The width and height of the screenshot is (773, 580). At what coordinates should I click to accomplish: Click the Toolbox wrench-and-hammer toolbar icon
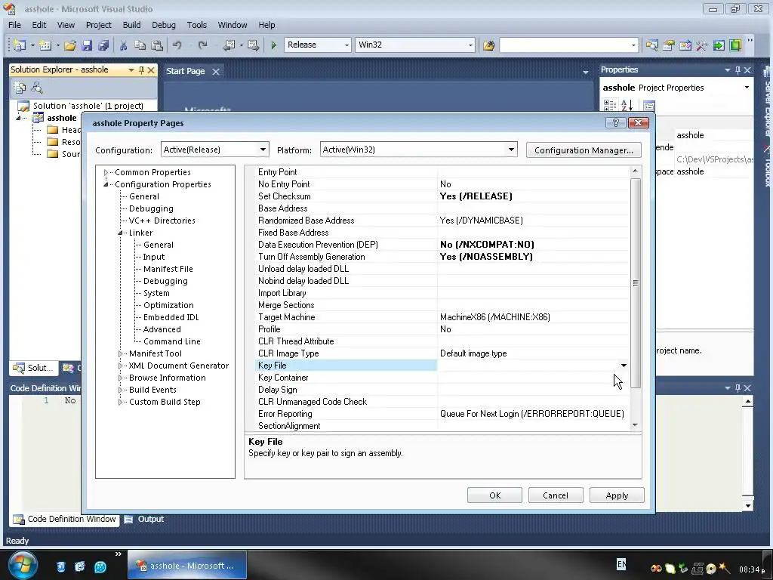coord(701,45)
